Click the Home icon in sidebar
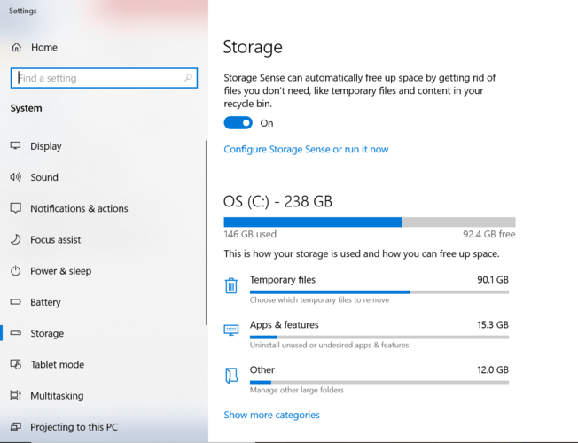The height and width of the screenshot is (443, 578). coord(15,47)
